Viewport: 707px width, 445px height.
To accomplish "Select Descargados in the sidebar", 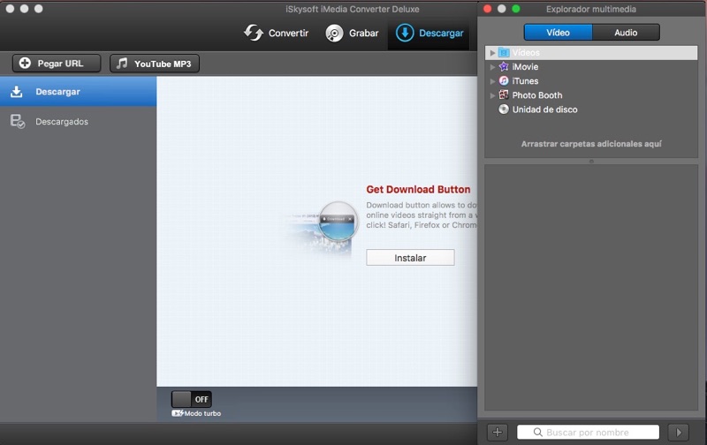I will pos(79,121).
